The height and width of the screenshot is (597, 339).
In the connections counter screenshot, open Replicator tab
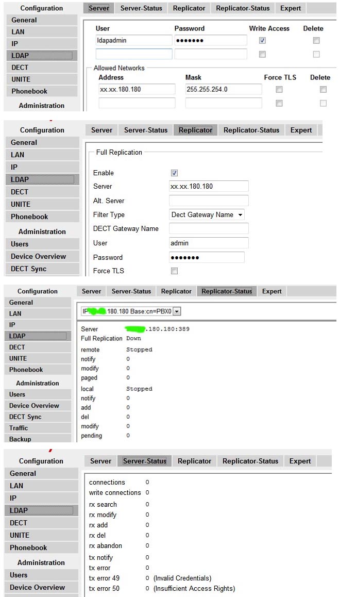194,461
